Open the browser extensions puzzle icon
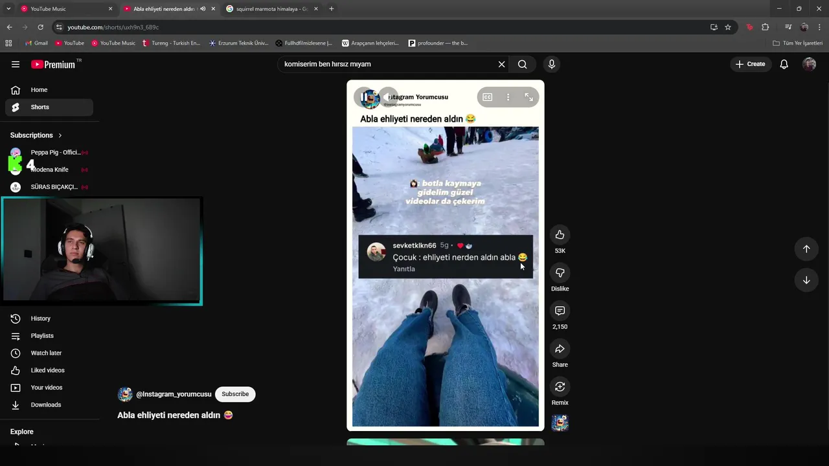This screenshot has height=466, width=829. pyautogui.click(x=765, y=27)
